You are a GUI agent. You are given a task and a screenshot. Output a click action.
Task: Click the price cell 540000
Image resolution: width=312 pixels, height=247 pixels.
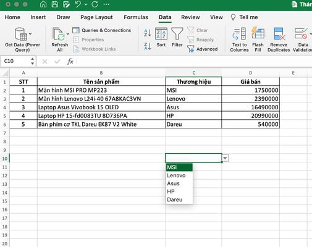251,124
